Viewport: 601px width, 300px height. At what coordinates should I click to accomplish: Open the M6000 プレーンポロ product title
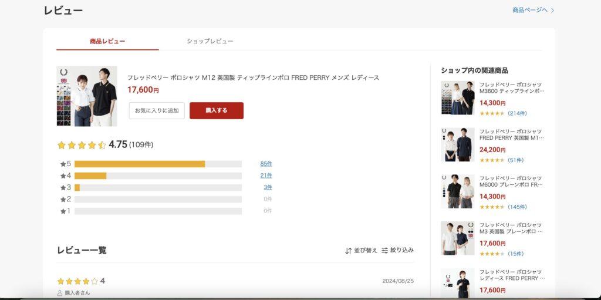coord(511,181)
